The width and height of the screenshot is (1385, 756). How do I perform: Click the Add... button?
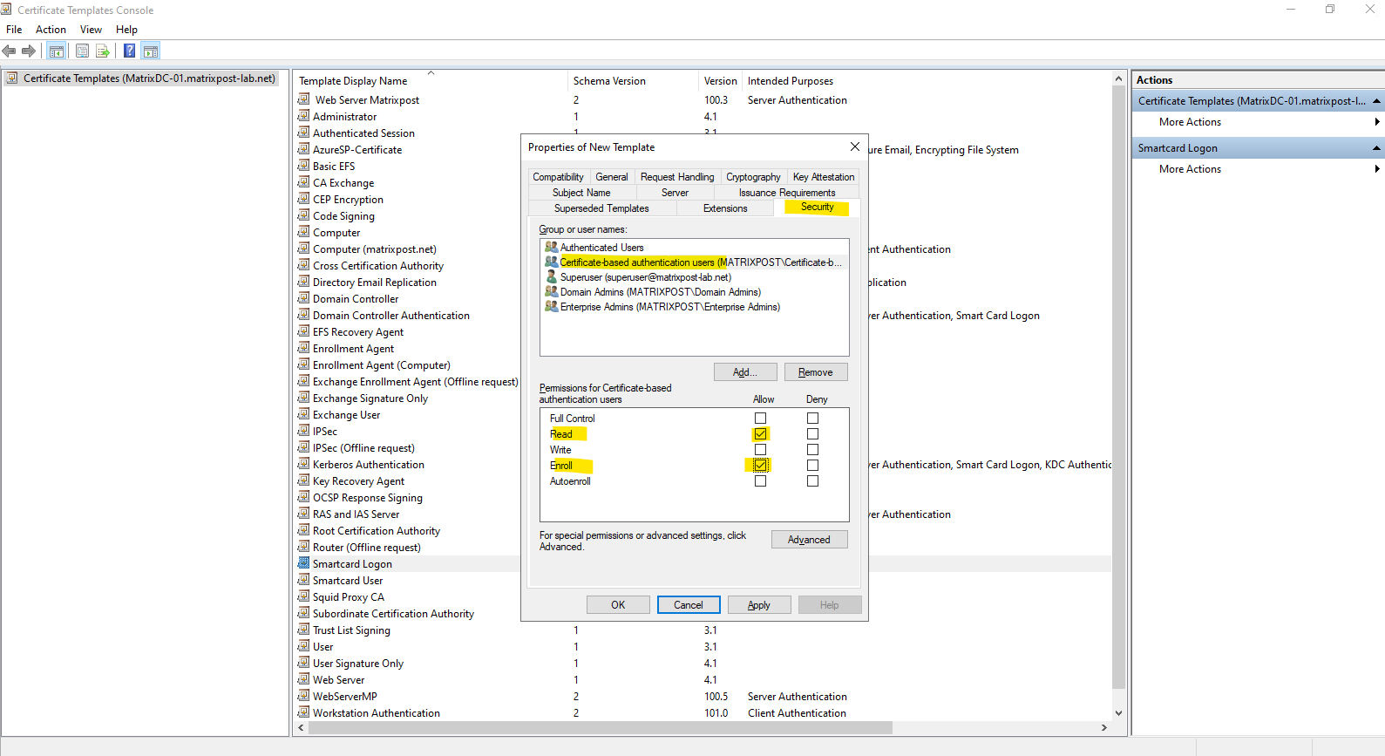coord(745,372)
